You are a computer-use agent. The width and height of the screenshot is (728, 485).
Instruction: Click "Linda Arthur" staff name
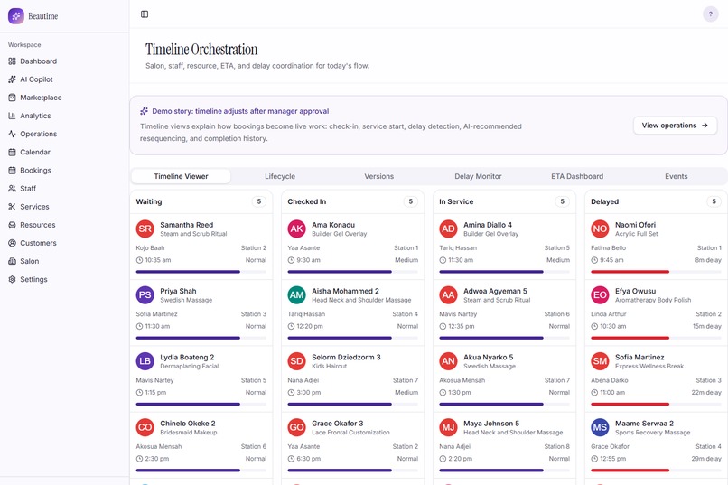(x=609, y=314)
